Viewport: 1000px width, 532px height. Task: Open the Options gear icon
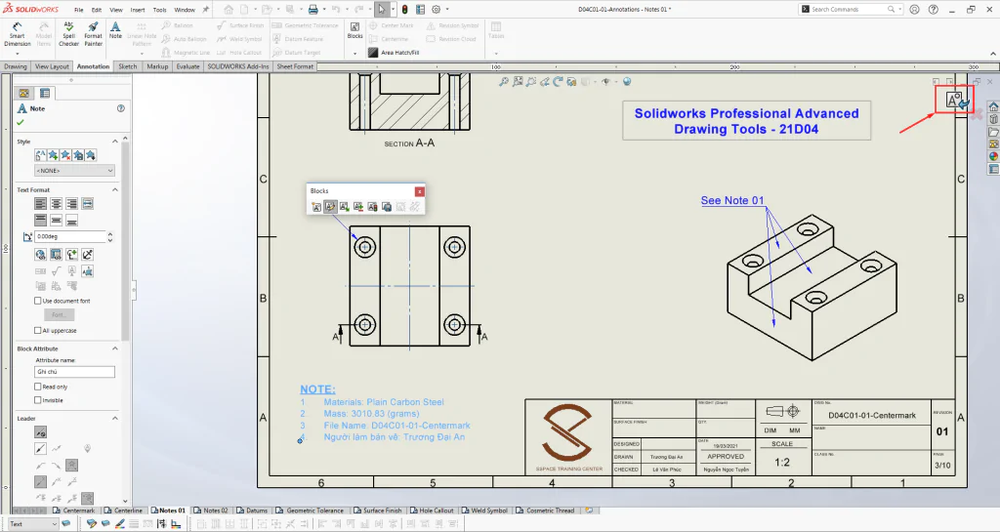pos(437,10)
